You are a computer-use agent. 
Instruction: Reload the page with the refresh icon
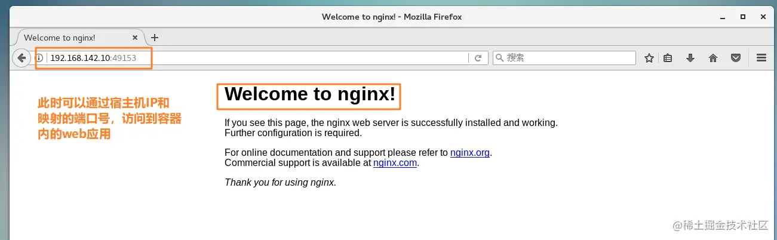[x=478, y=58]
